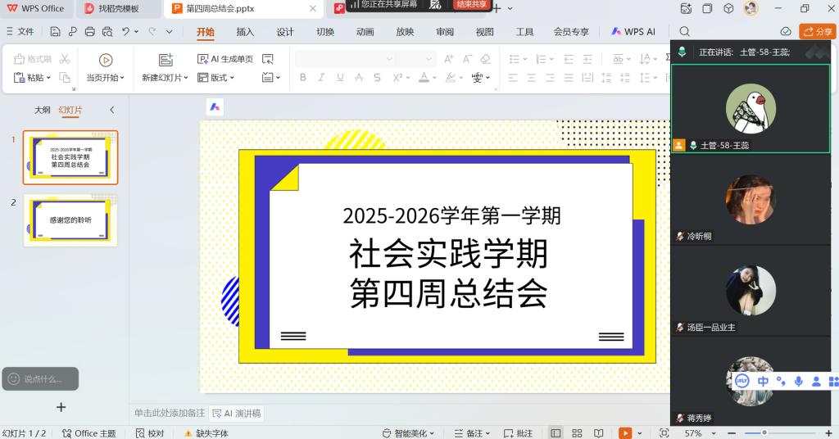Click the orange 分享 share button
The height and width of the screenshot is (439, 839).
tap(818, 32)
